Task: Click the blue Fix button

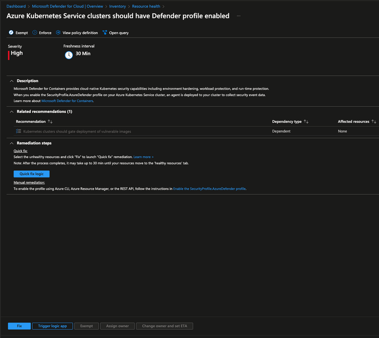Action: point(19,326)
